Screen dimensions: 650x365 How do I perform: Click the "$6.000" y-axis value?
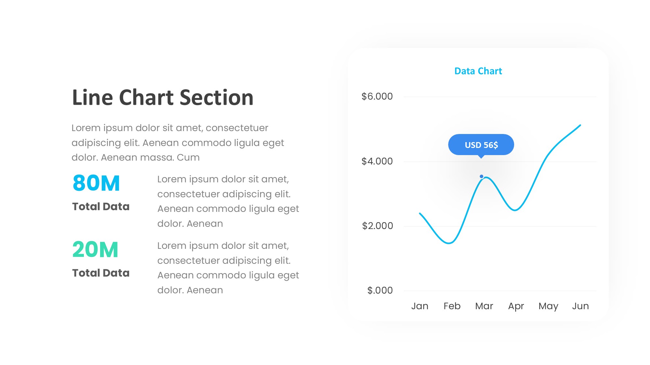coord(377,96)
